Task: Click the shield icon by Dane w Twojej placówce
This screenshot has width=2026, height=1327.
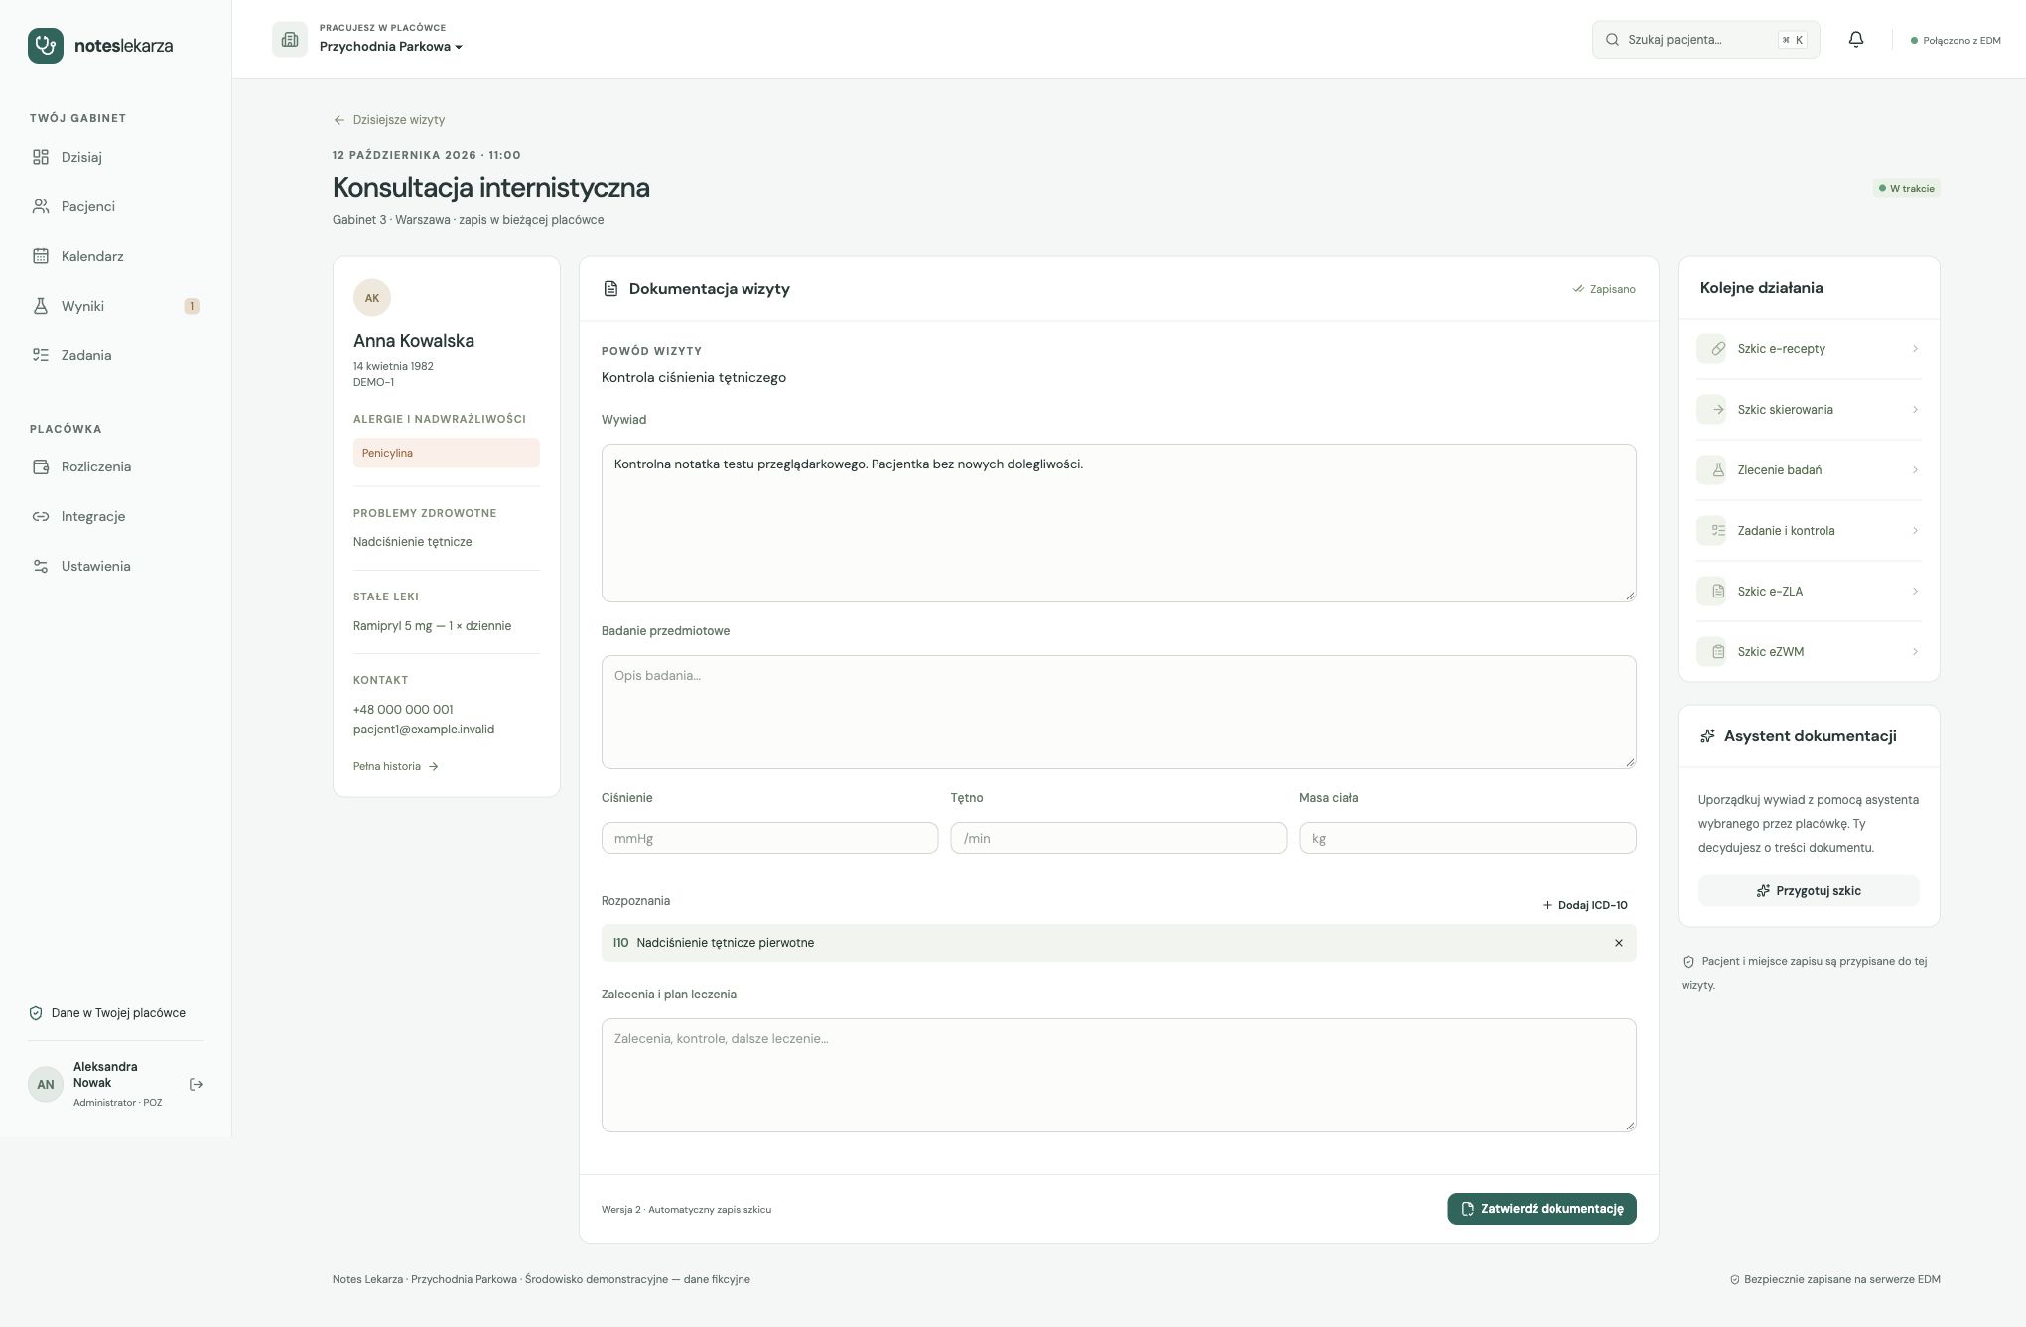Action: point(36,1013)
